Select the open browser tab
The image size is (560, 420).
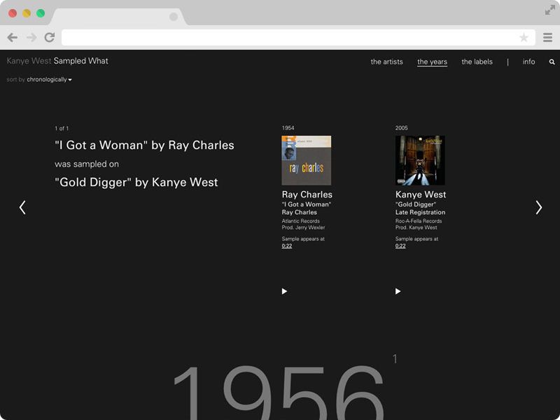(118, 17)
